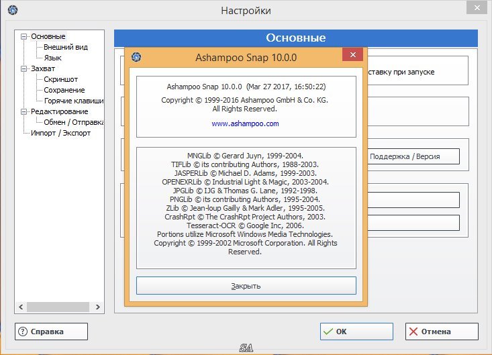Click the TIFLib credit line

point(245,164)
